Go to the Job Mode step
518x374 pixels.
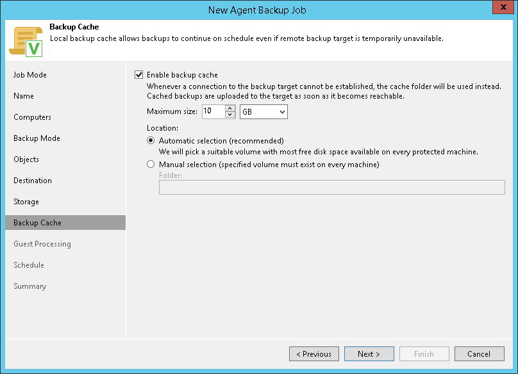[30, 75]
